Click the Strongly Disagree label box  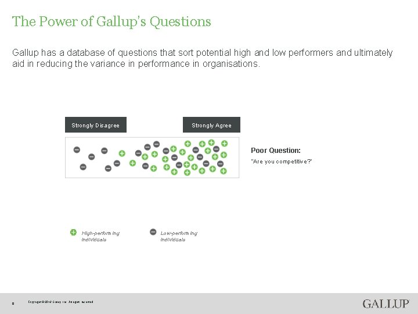coord(95,125)
